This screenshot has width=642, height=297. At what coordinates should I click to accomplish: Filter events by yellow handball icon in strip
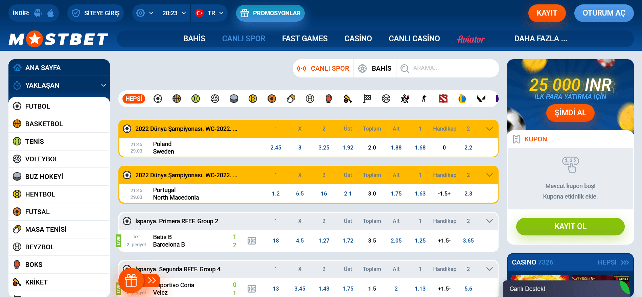point(253,98)
